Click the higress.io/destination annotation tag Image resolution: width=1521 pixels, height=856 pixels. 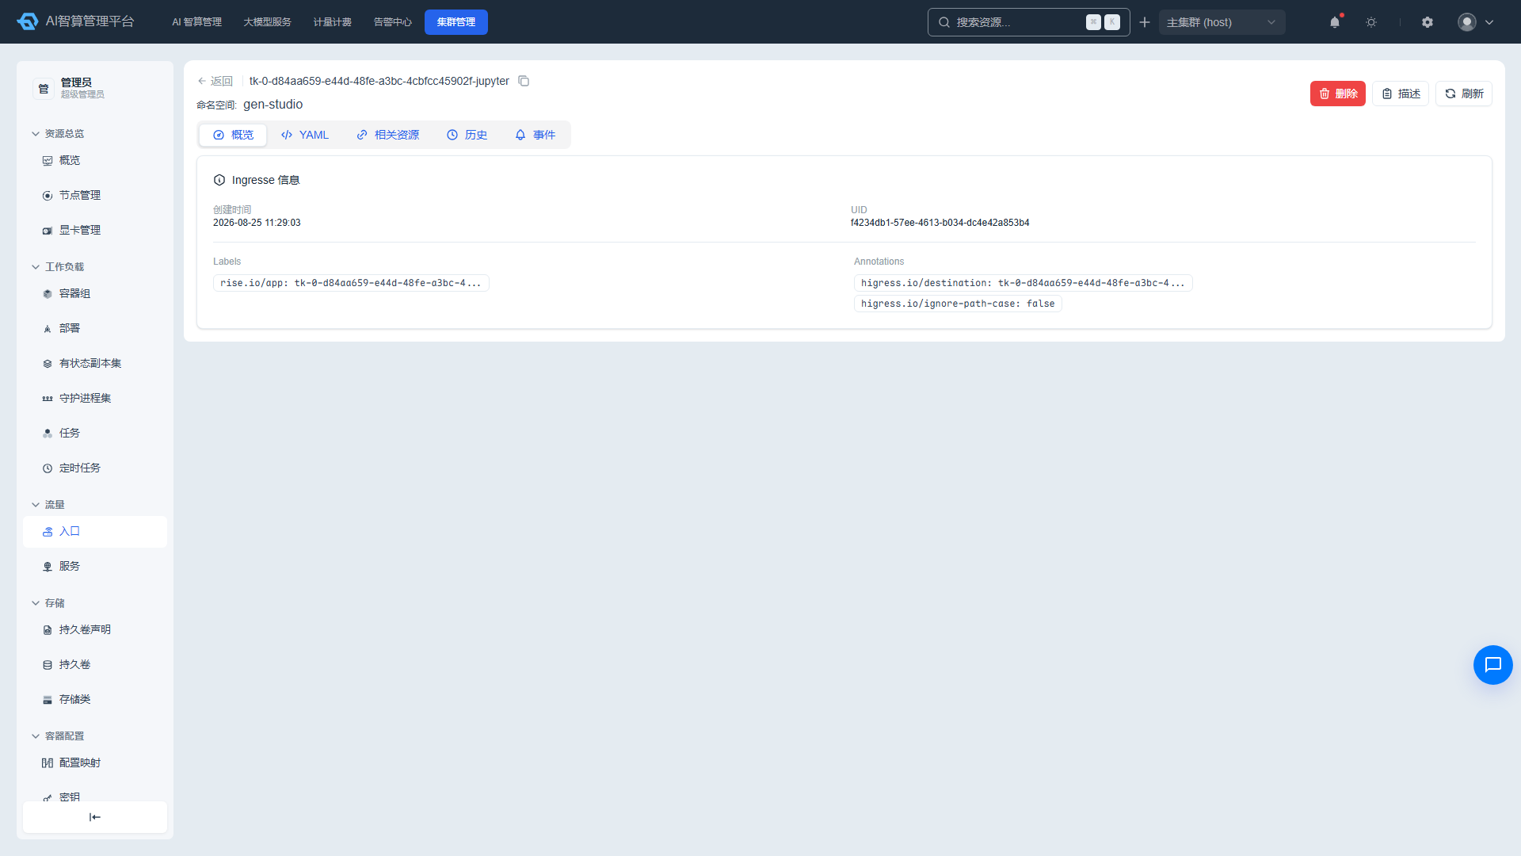pyautogui.click(x=1023, y=283)
